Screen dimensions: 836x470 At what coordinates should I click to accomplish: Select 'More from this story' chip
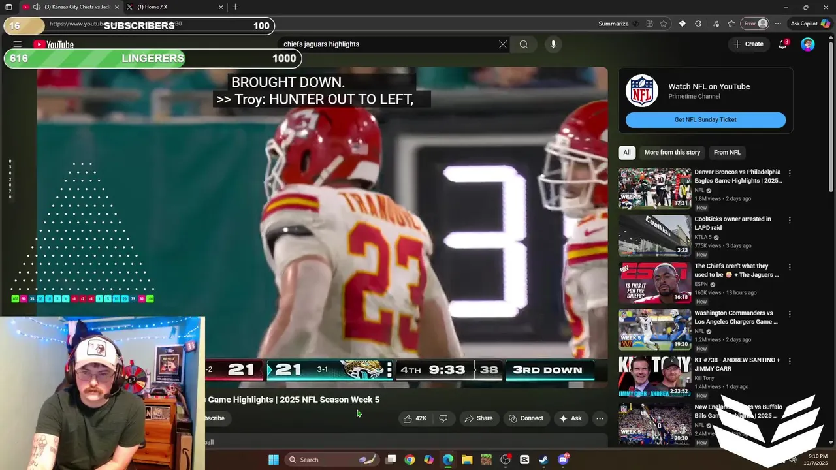click(x=672, y=153)
